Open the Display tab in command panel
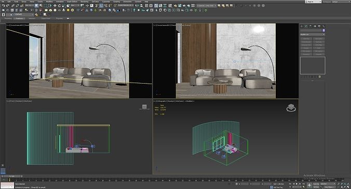The height and width of the screenshot is (189, 351). [x=319, y=26]
